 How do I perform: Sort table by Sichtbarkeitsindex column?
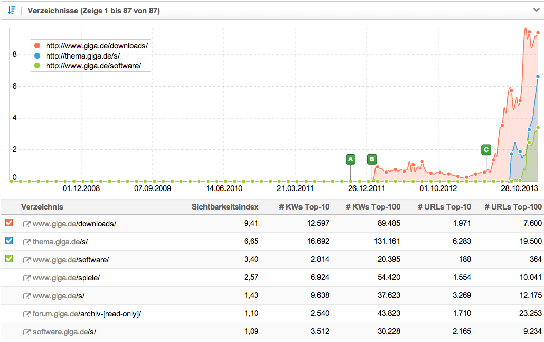click(224, 207)
